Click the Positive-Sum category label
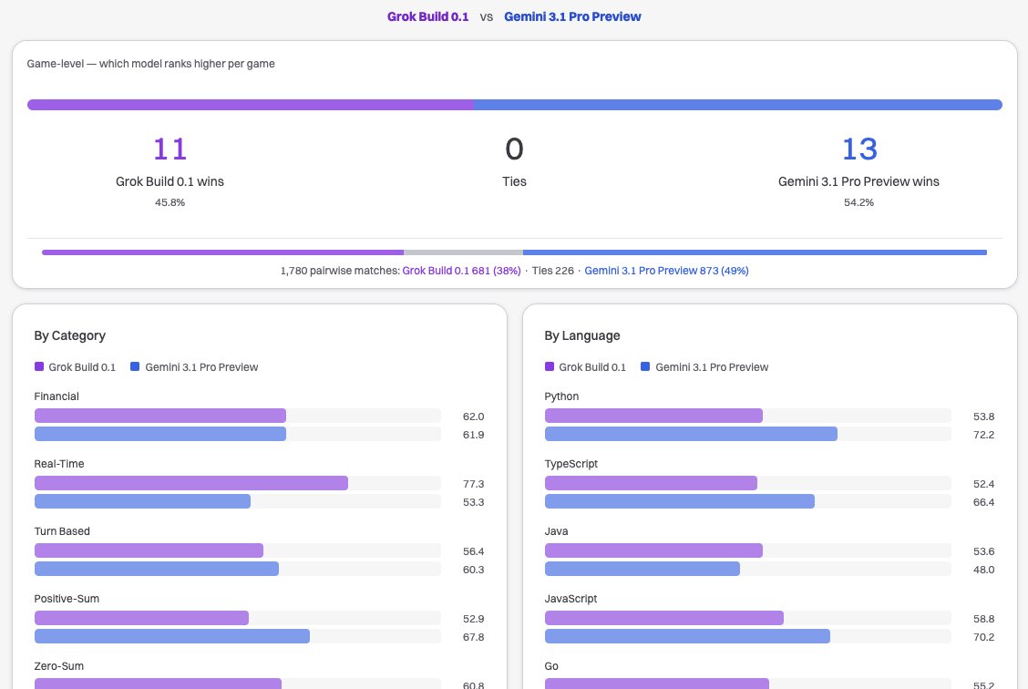The width and height of the screenshot is (1028, 689). 67,599
